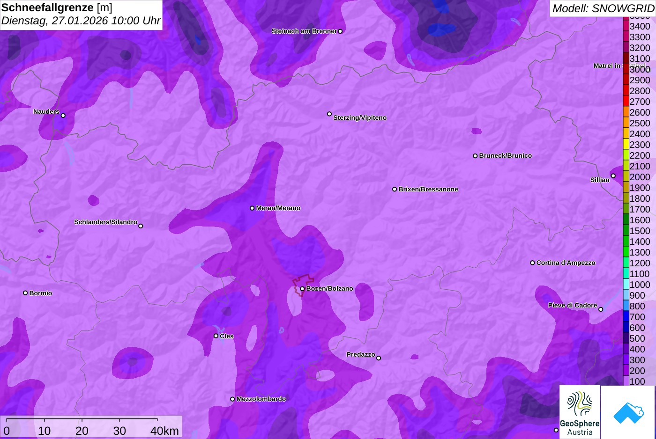The image size is (656, 439).
Task: Click the Steinach am Brenner city marker
Action: 340,31
